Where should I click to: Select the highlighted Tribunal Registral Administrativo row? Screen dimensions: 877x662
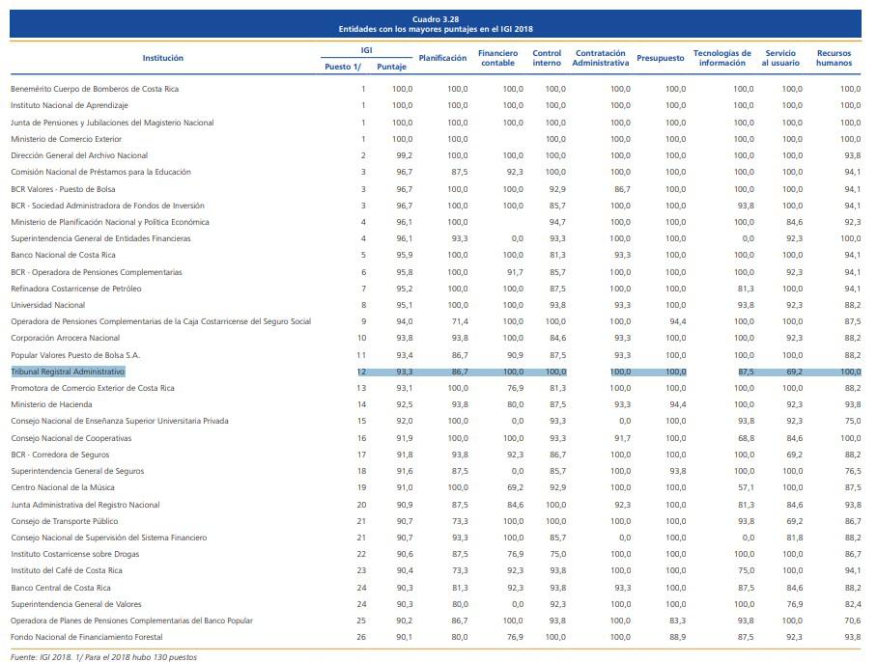point(68,372)
